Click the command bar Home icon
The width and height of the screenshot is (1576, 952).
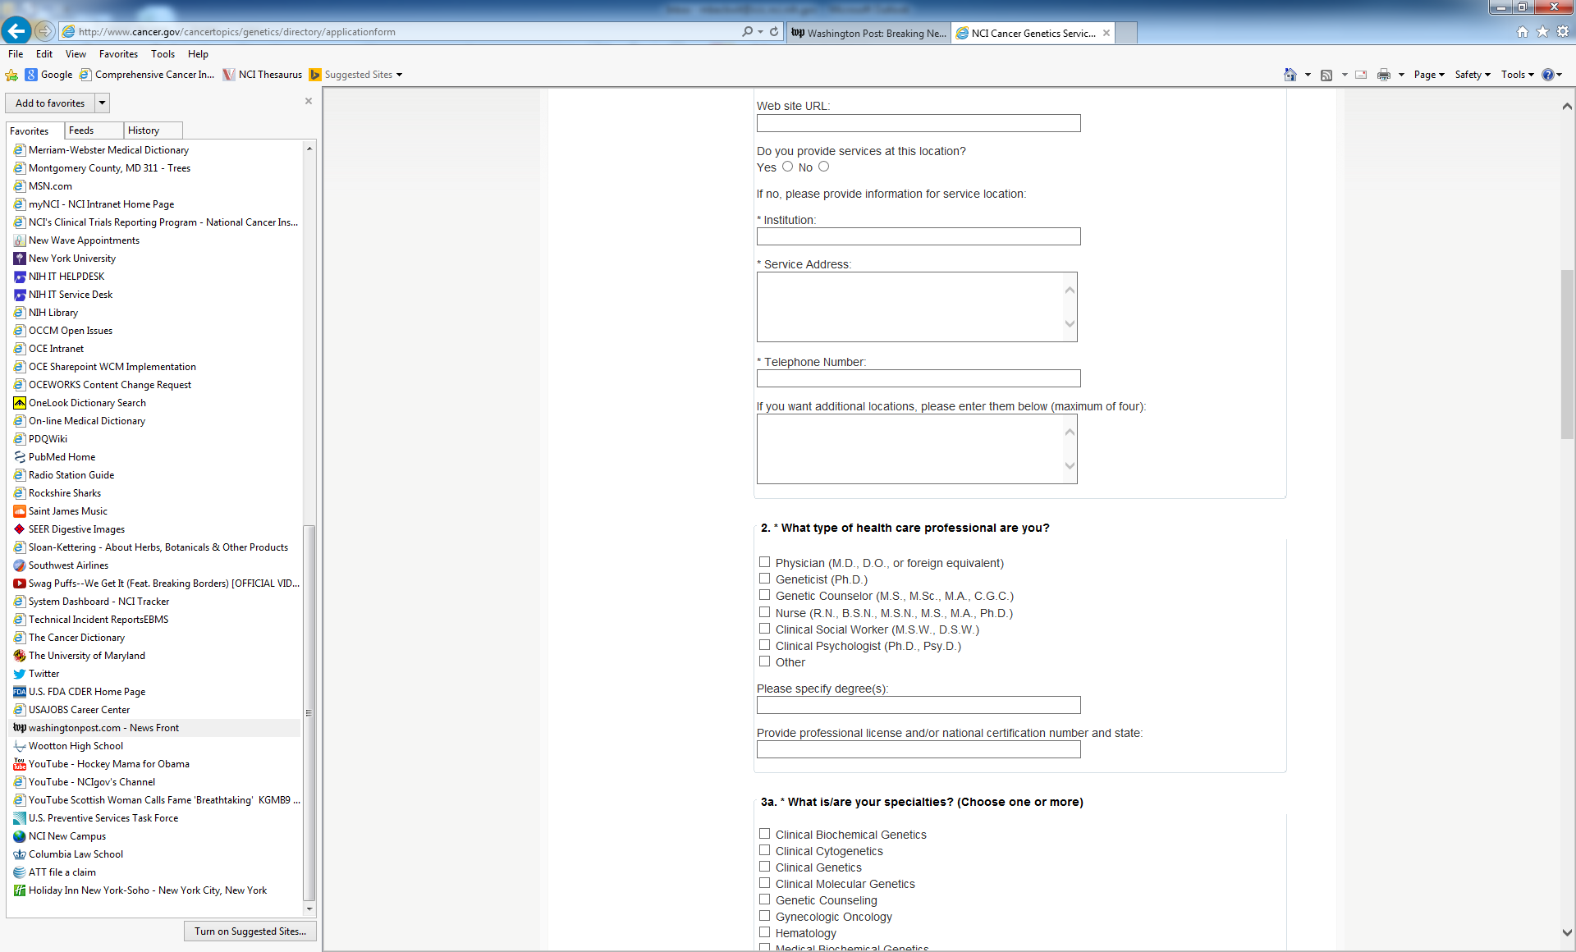(x=1290, y=75)
